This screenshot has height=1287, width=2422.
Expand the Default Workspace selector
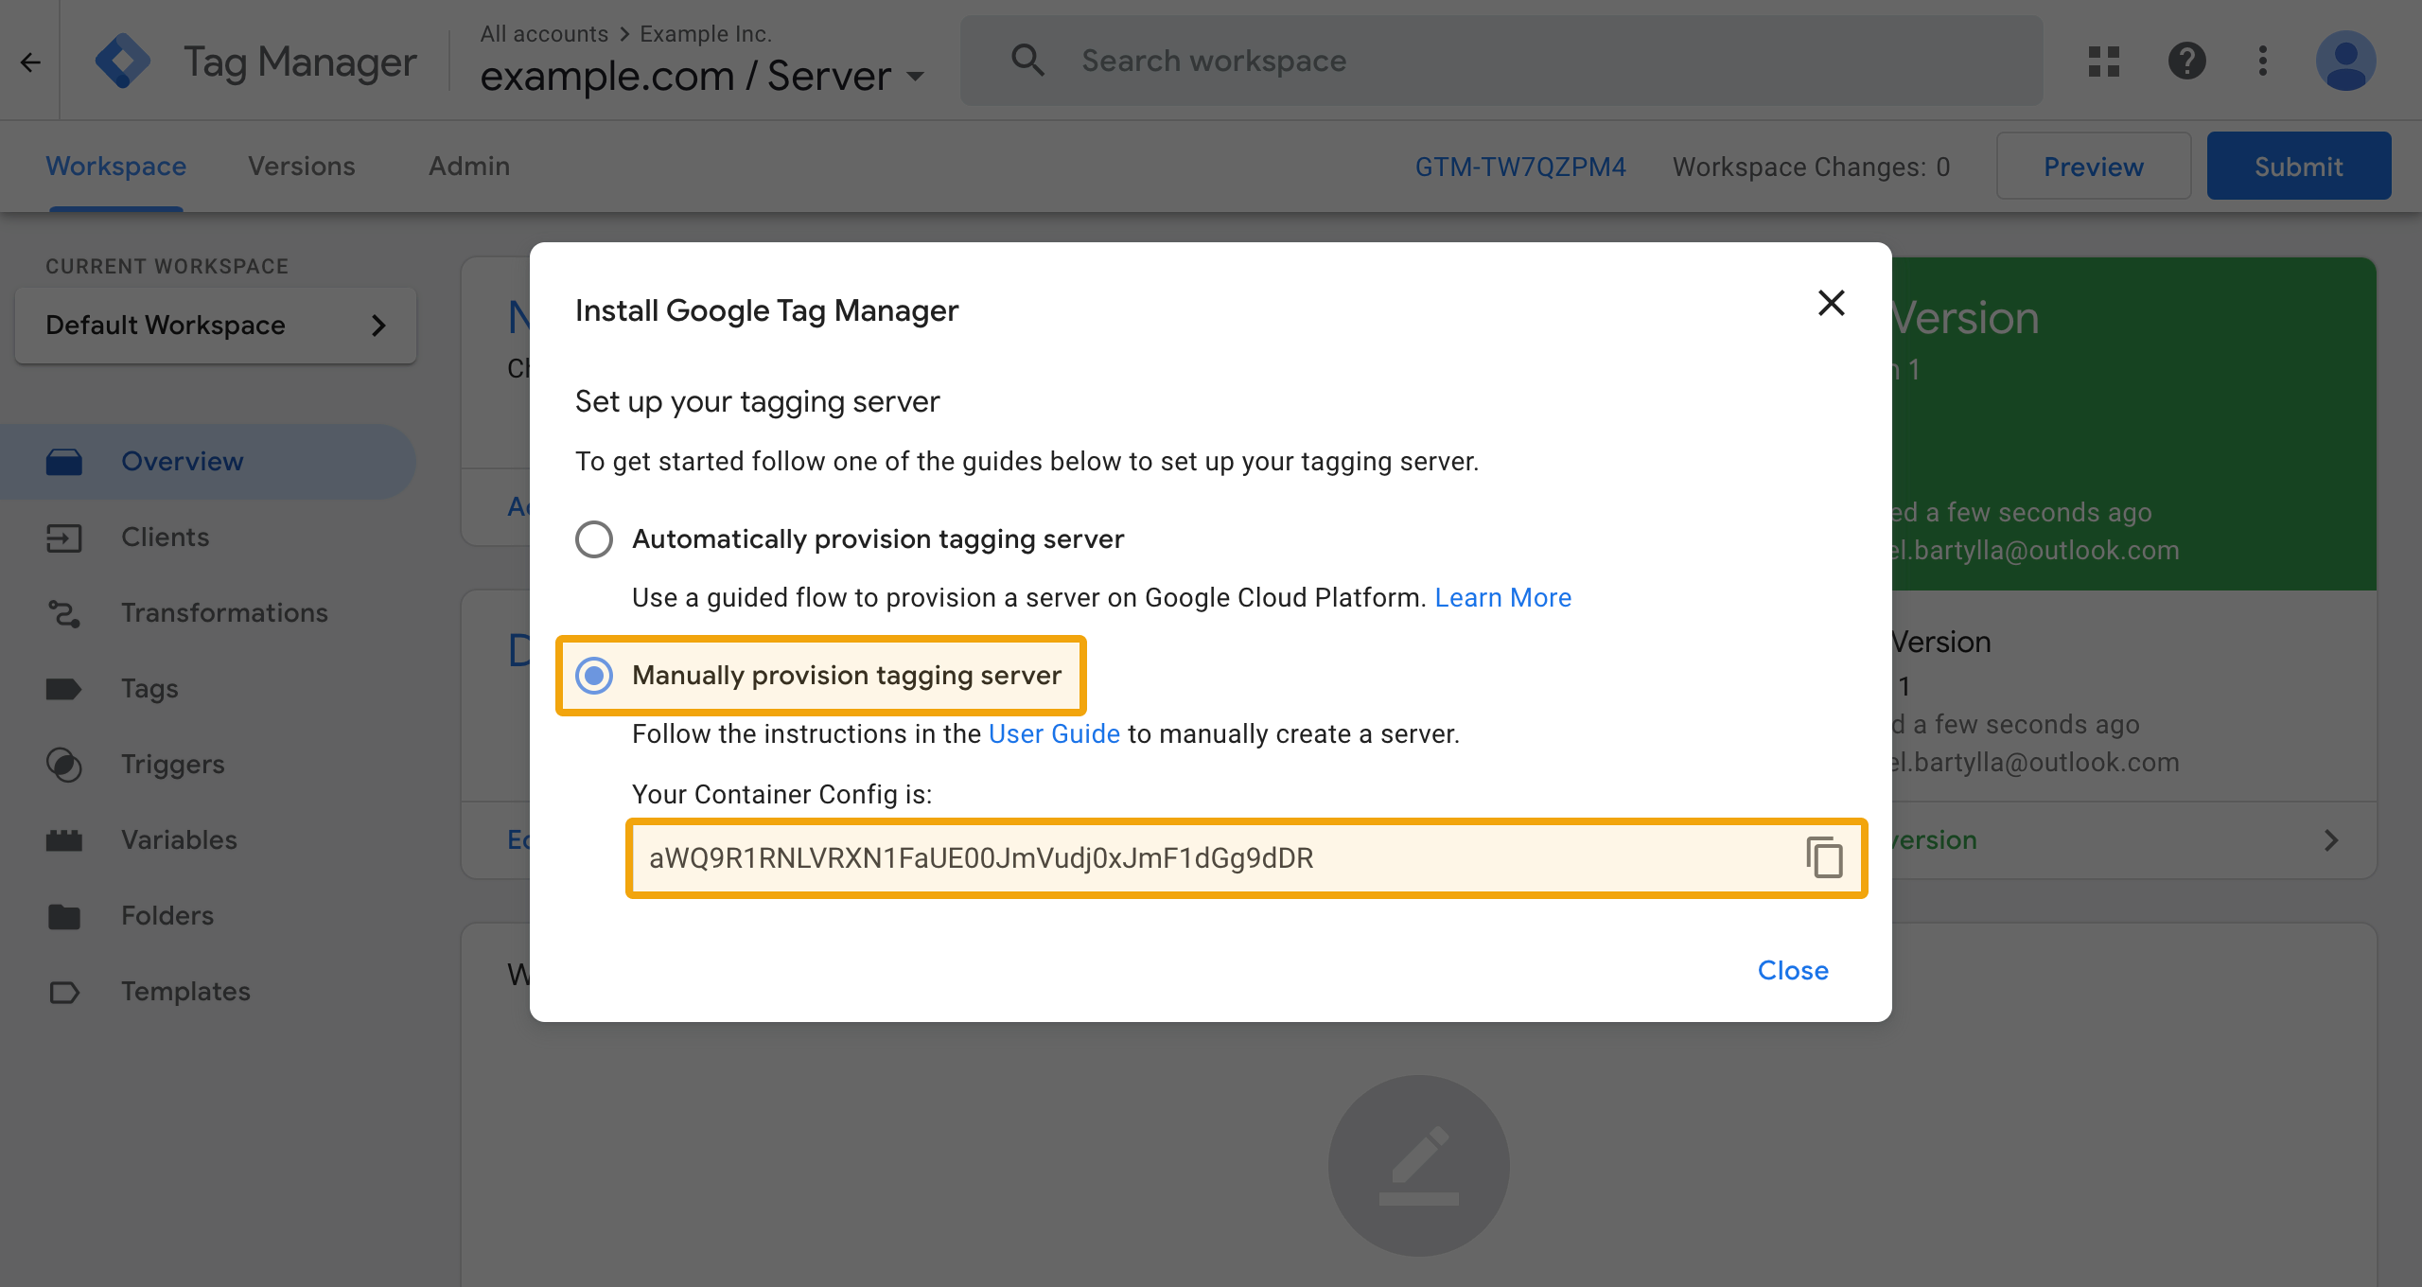click(x=216, y=326)
